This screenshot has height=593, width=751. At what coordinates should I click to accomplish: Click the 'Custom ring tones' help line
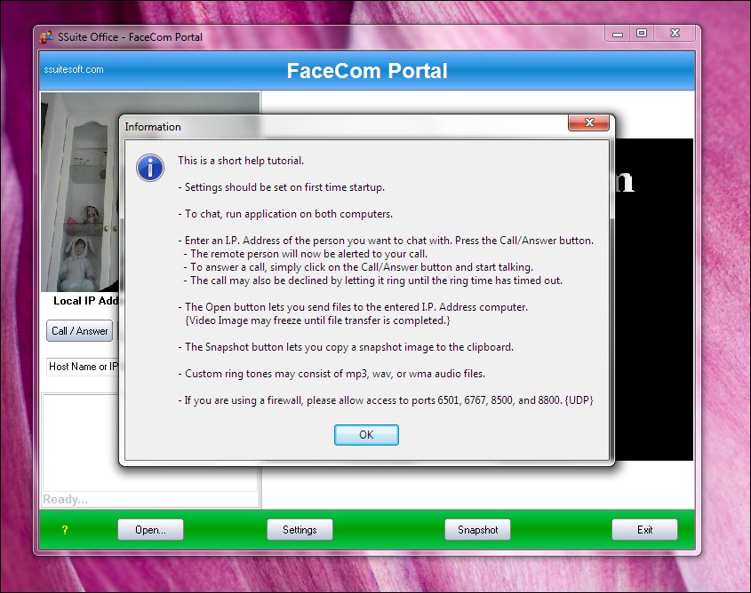click(332, 374)
